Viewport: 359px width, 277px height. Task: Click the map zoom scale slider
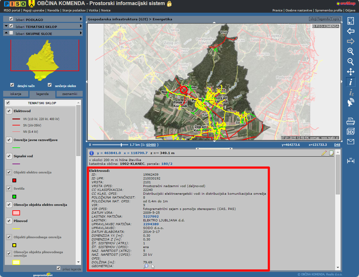(121, 145)
